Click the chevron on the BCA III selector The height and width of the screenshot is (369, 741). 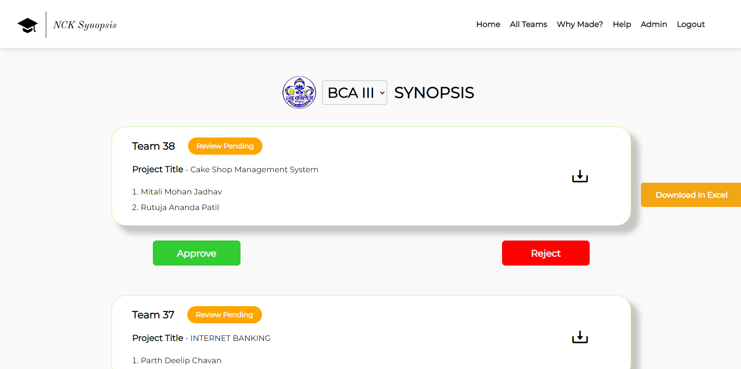click(x=381, y=93)
